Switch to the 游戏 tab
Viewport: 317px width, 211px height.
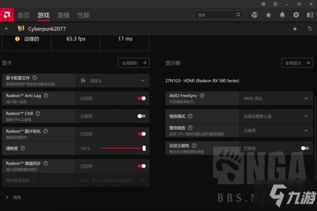click(43, 15)
